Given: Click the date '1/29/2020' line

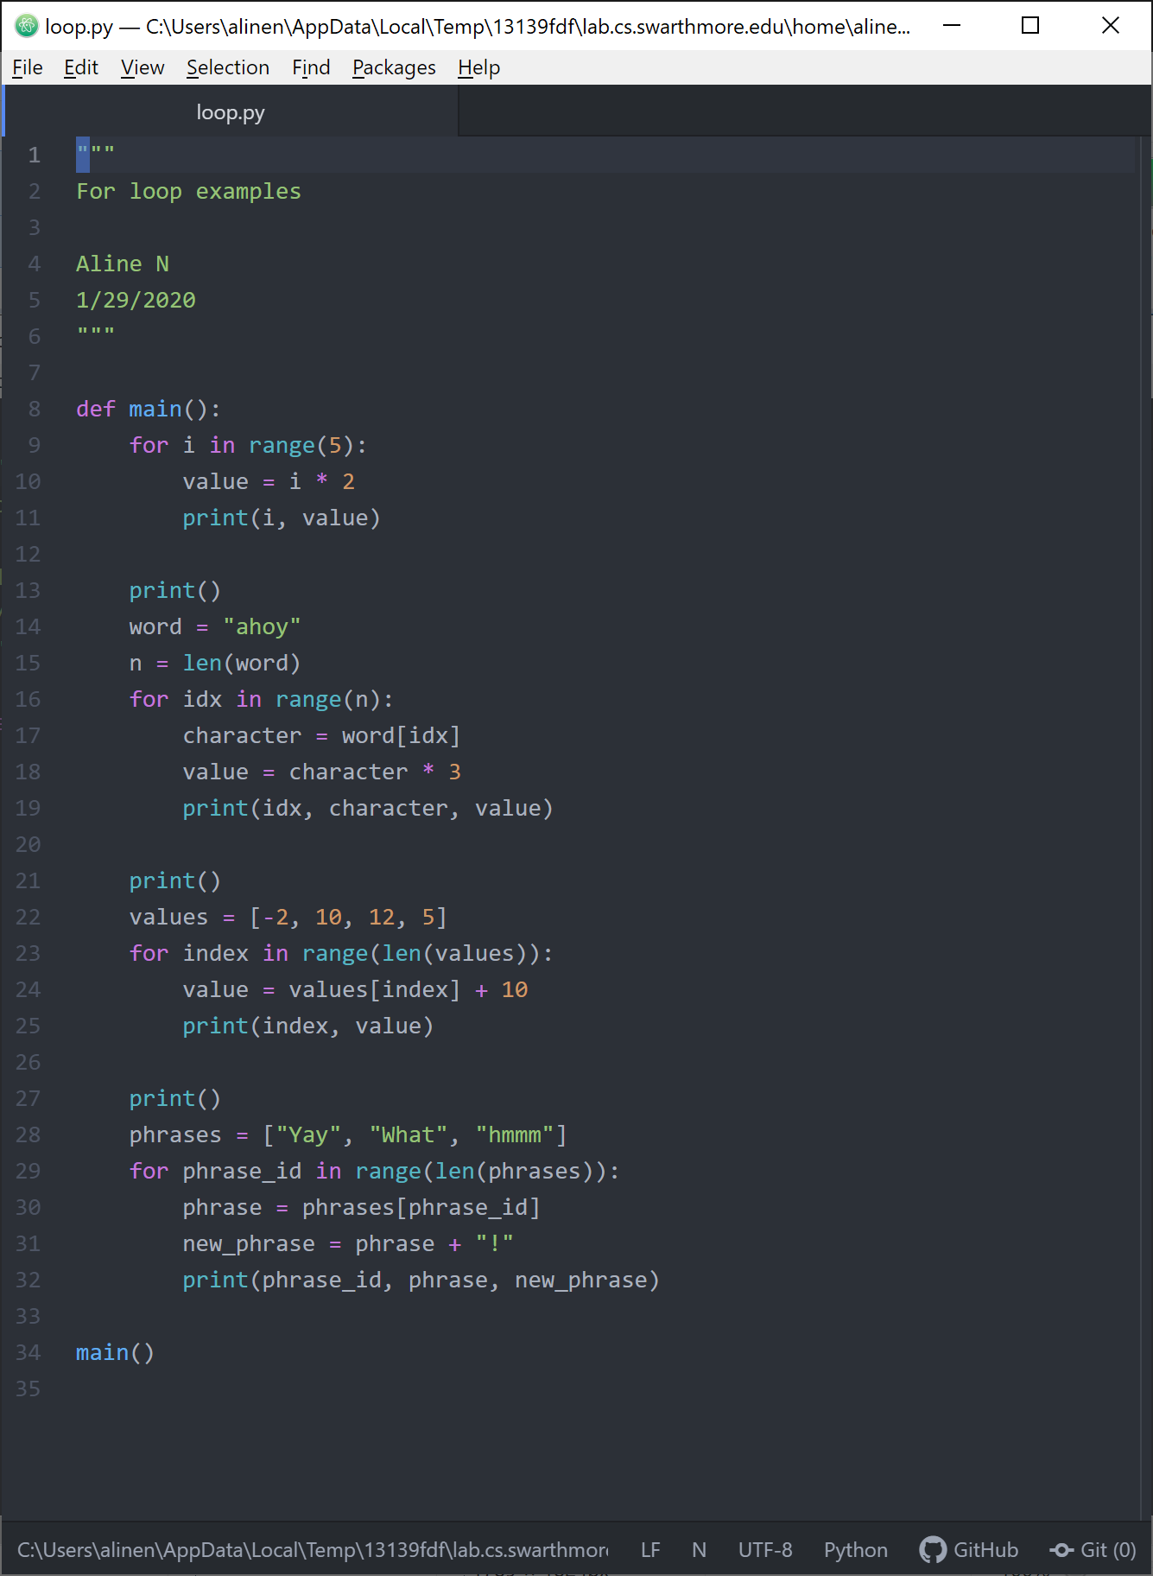Looking at the screenshot, I should click(136, 300).
